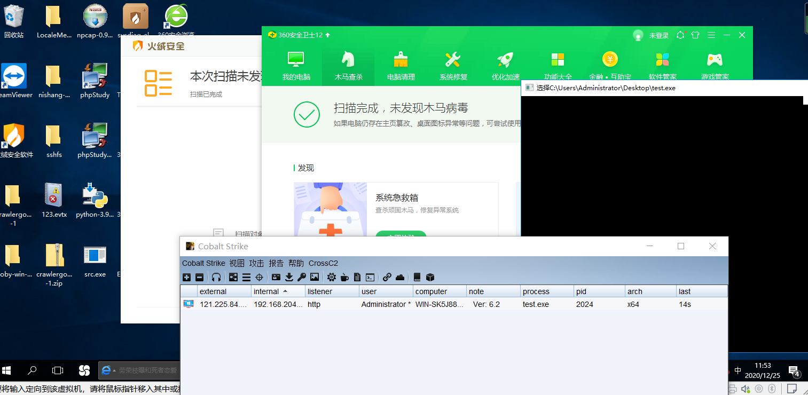Click the gear payload generator icon

[x=332, y=277]
